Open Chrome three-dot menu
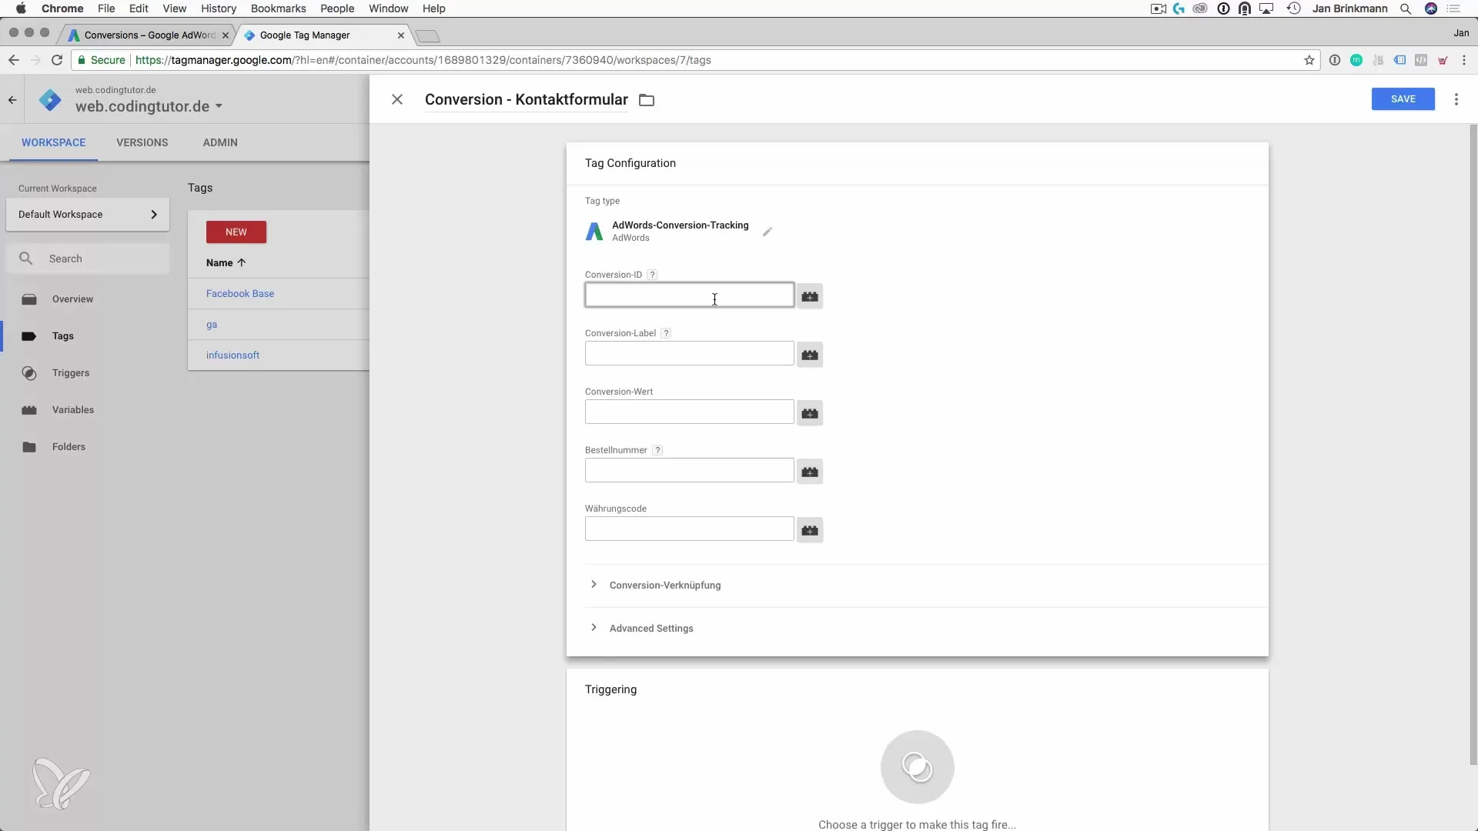The image size is (1478, 831). point(1464,60)
